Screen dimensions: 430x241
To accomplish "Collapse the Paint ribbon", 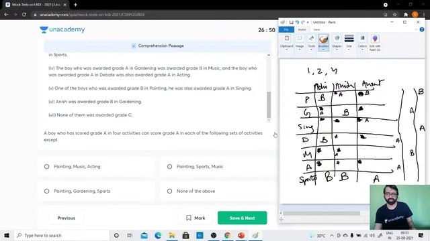I will point(416,29).
